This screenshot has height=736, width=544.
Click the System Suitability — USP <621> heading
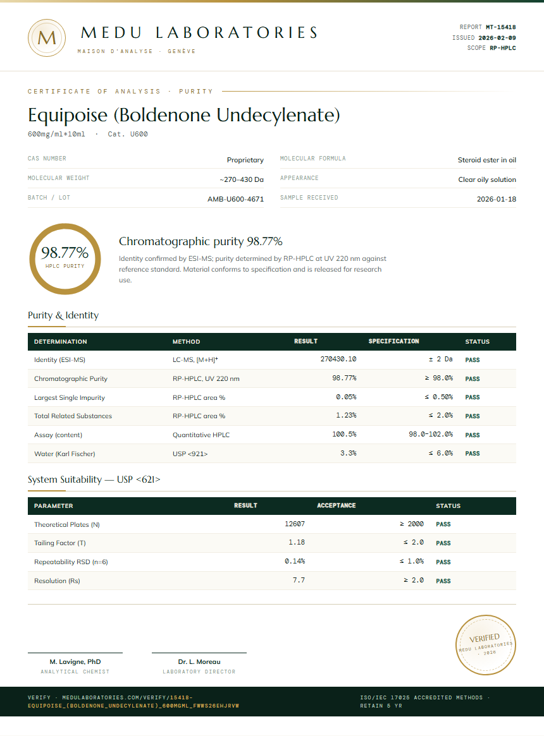click(x=94, y=480)
